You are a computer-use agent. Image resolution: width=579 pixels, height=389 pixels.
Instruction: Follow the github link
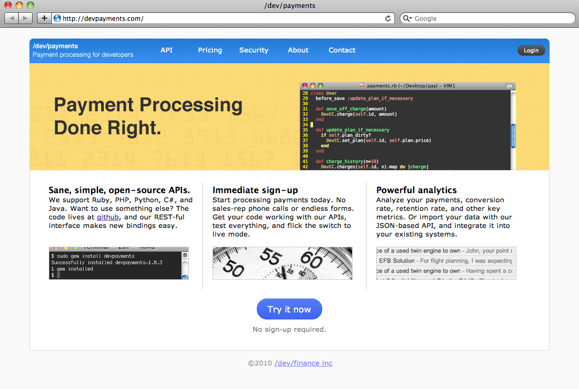(108, 217)
